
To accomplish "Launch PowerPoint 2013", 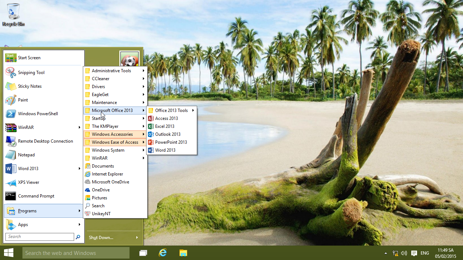I will click(171, 142).
